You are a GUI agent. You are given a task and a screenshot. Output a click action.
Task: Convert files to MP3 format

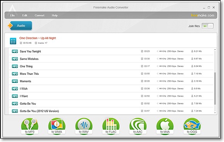tap(30, 126)
